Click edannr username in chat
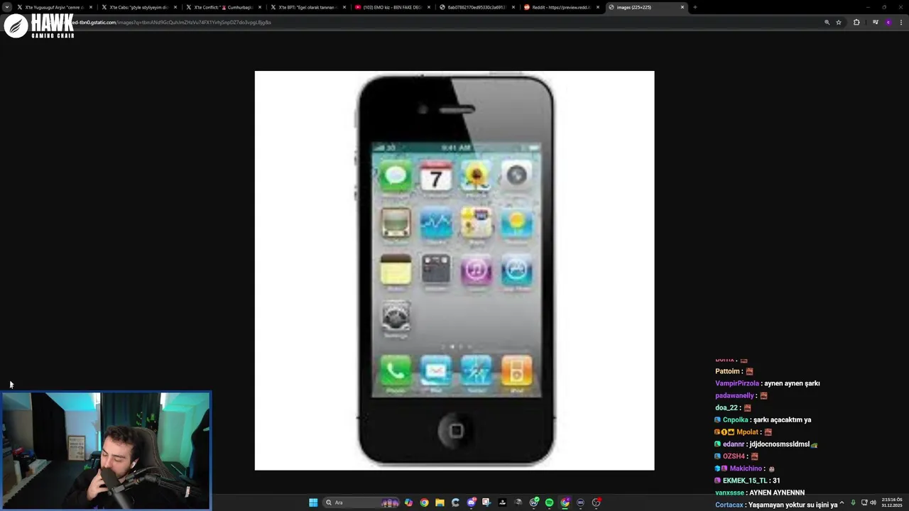This screenshot has width=909, height=511. pos(734,444)
